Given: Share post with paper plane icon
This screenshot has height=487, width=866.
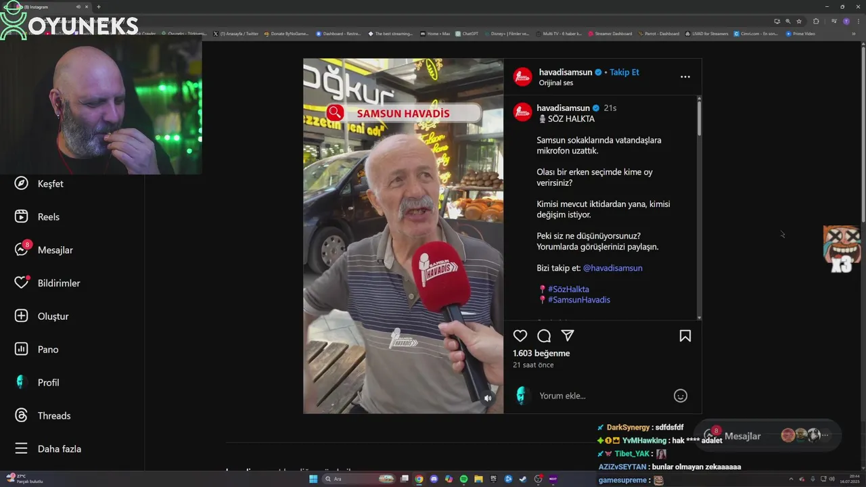Looking at the screenshot, I should tap(568, 335).
